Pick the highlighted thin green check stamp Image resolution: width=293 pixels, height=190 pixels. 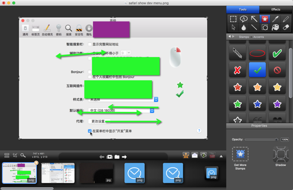point(257,70)
